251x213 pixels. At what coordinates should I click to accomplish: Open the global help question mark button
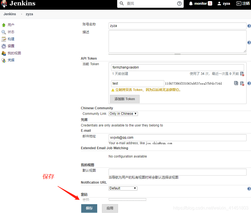(179, 4)
